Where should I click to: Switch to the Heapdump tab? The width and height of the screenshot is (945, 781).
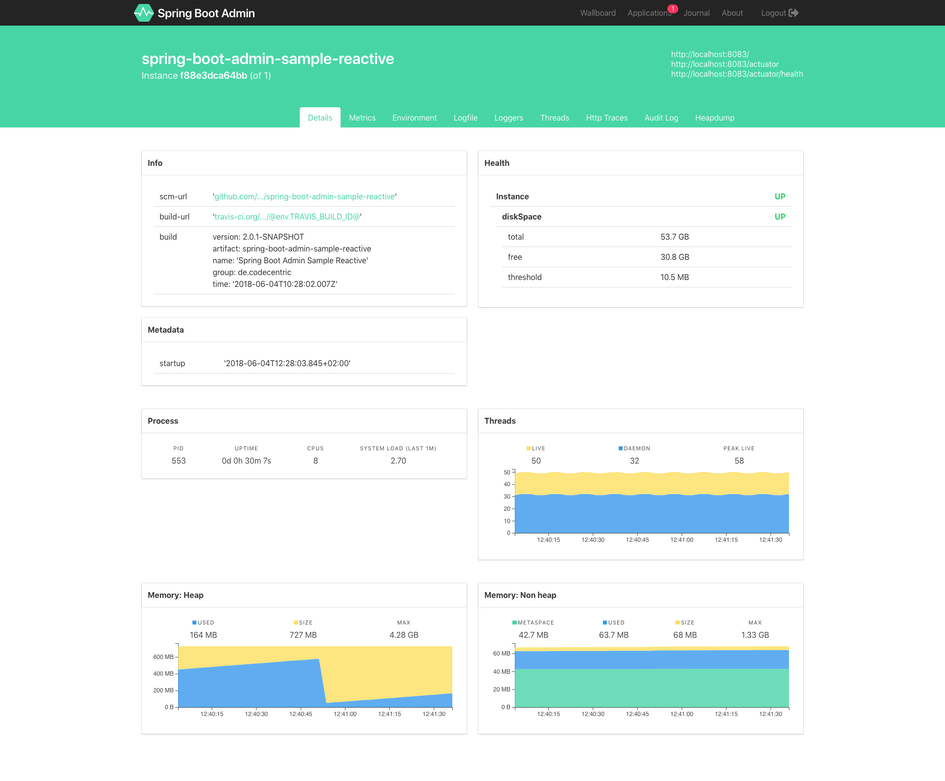(714, 117)
